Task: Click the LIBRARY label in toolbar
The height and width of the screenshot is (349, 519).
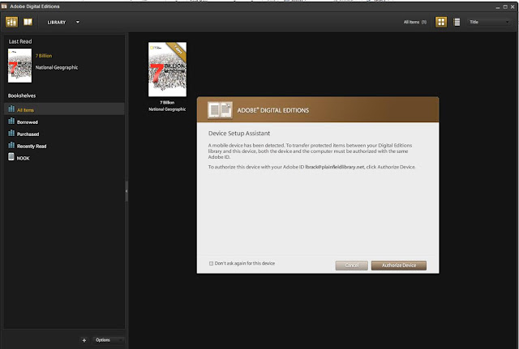Action: [x=57, y=22]
